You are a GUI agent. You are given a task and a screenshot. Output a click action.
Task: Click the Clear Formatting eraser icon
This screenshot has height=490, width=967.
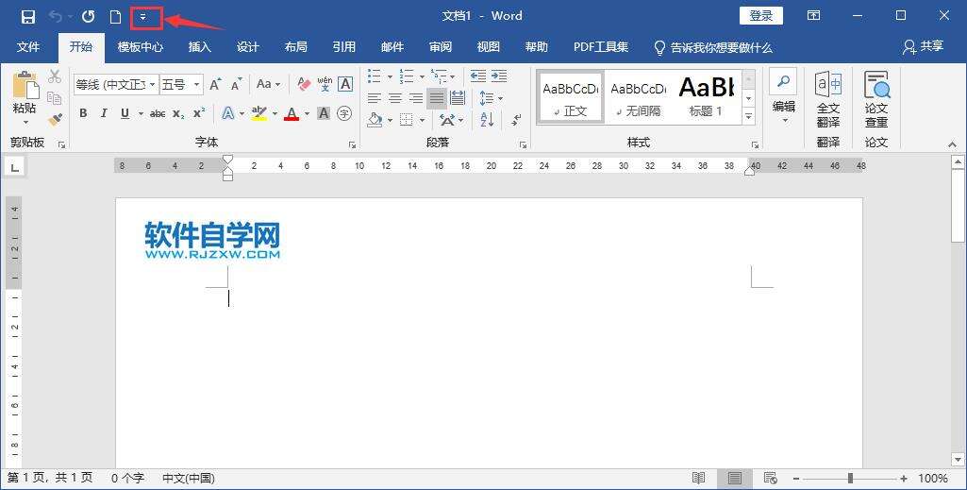click(304, 84)
